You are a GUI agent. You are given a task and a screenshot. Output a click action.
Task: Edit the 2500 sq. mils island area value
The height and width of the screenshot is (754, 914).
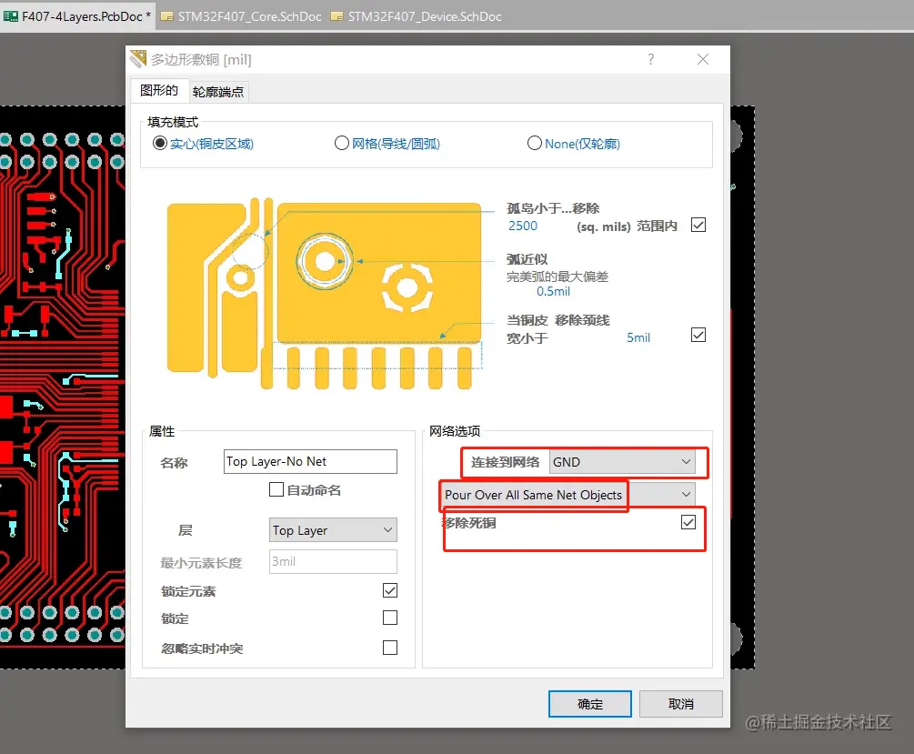[523, 226]
